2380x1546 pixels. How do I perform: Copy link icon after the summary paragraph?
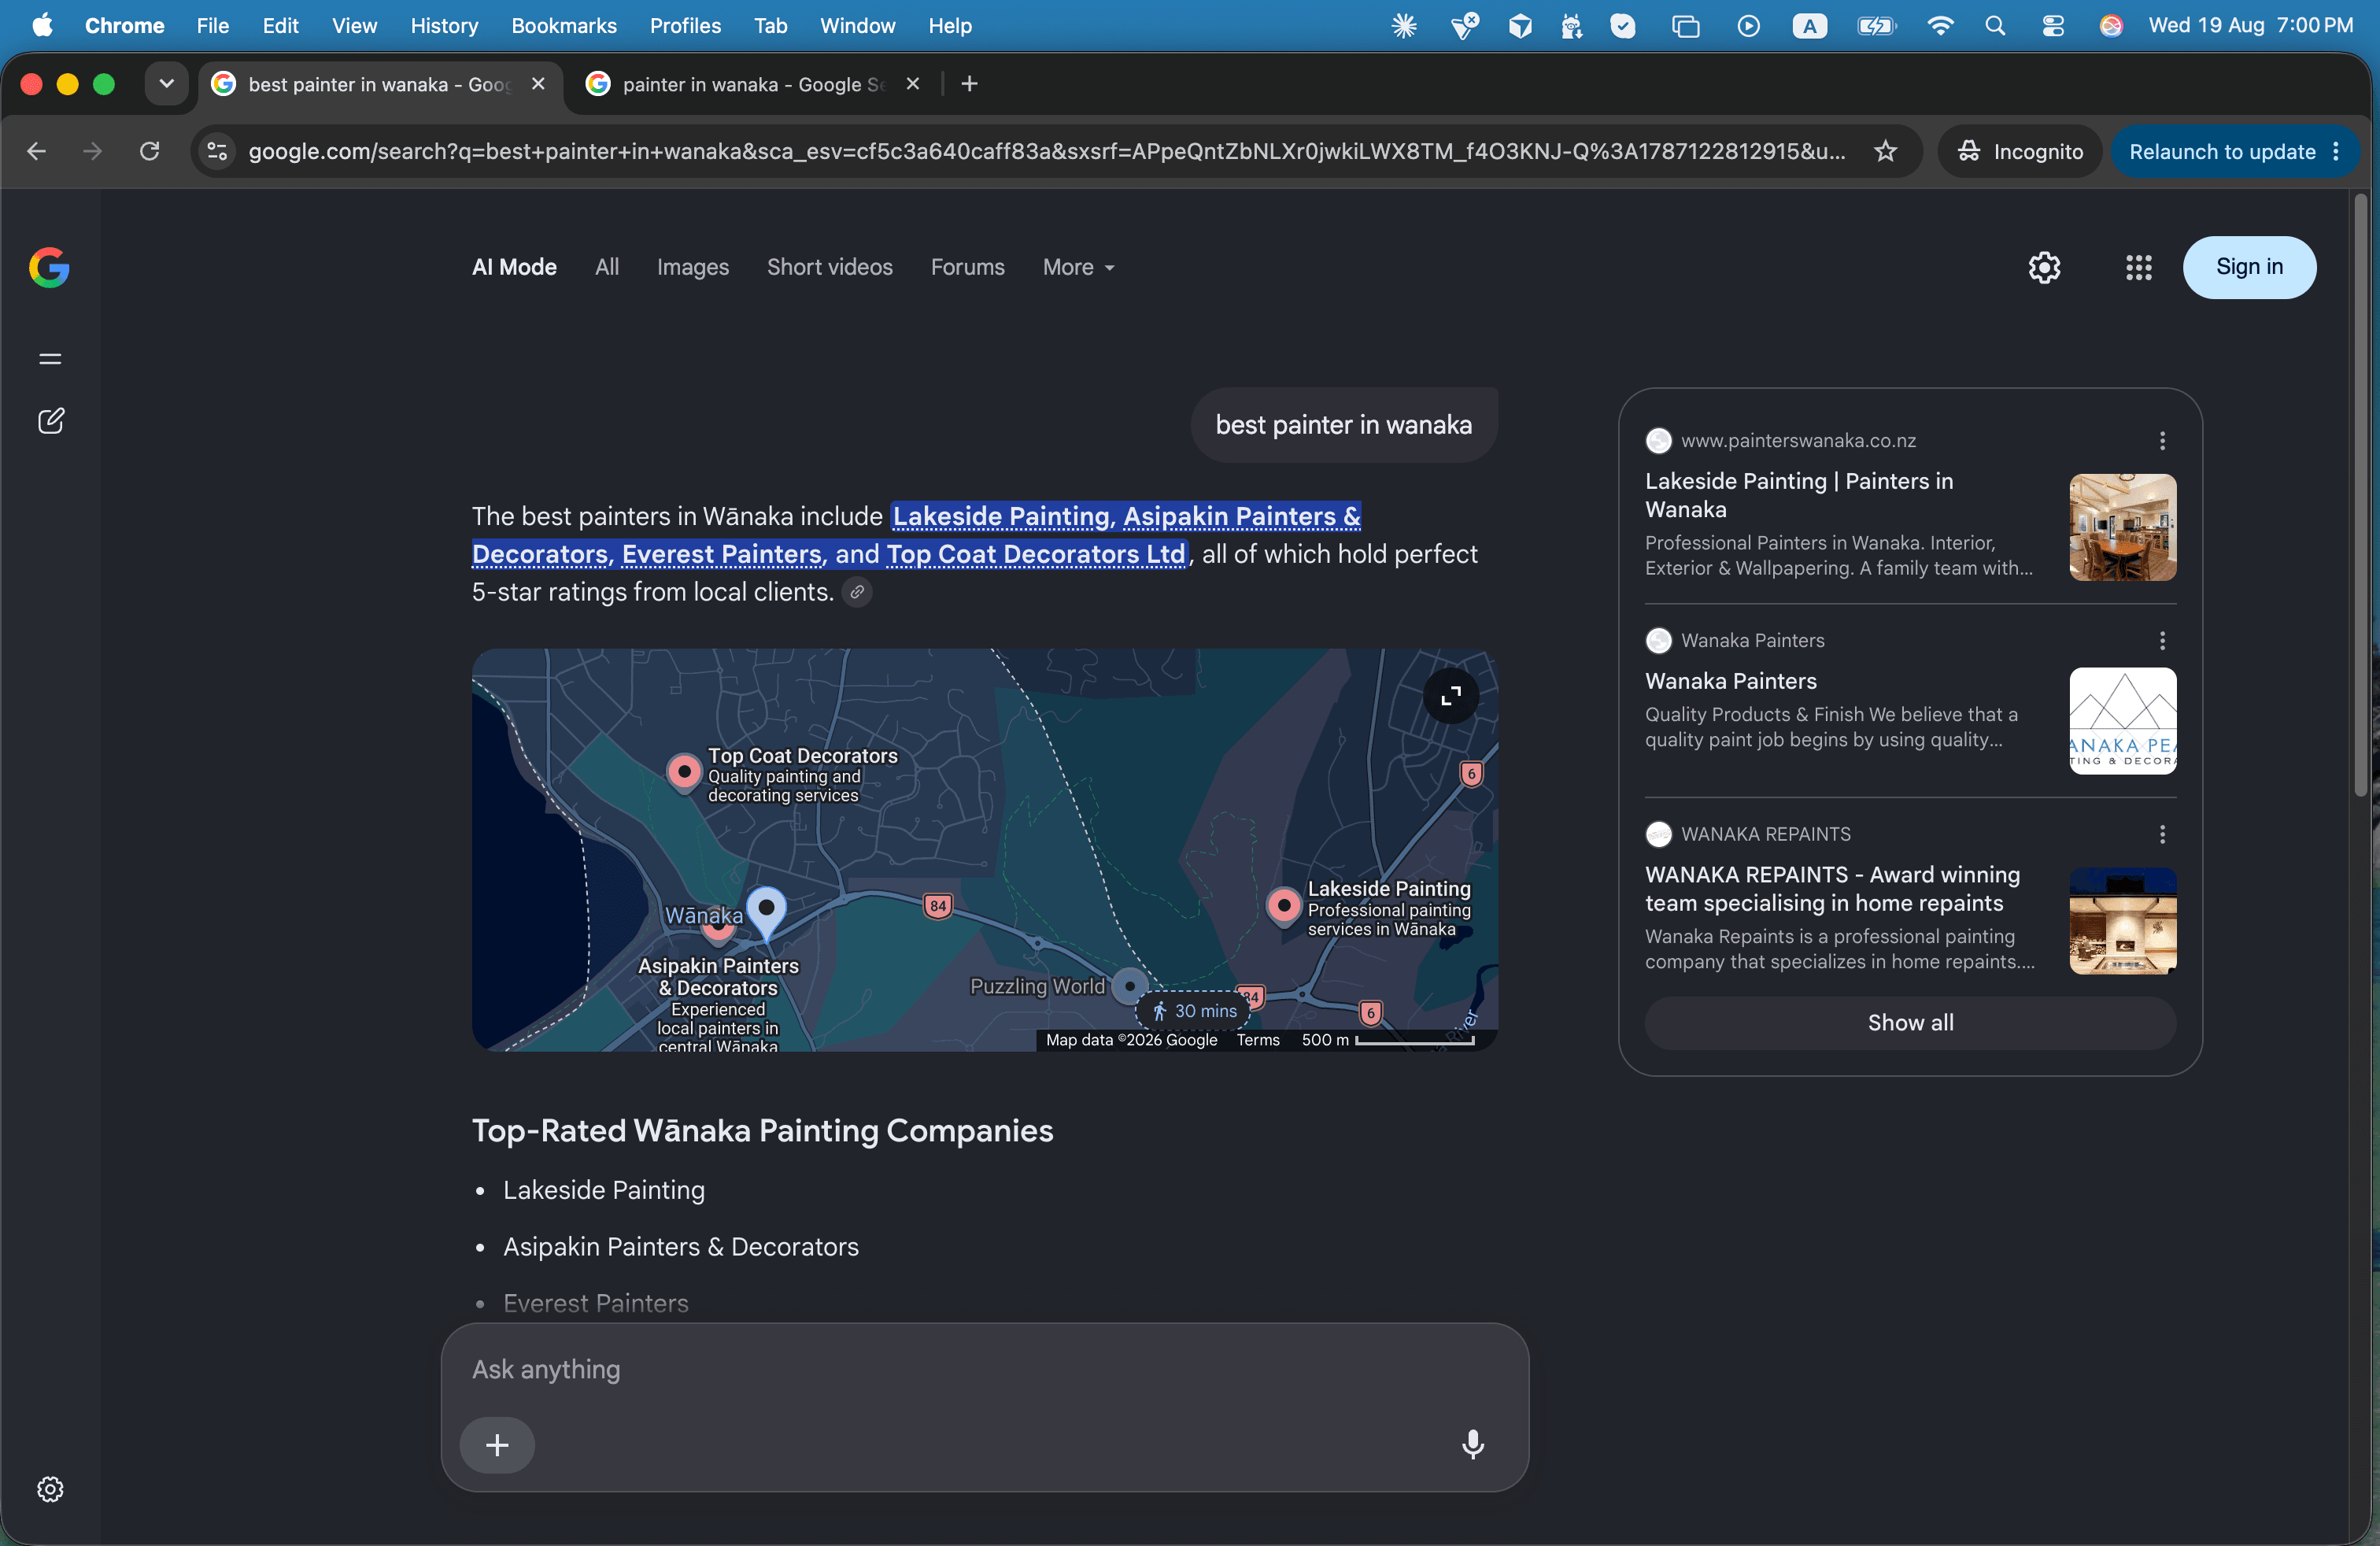tap(857, 592)
